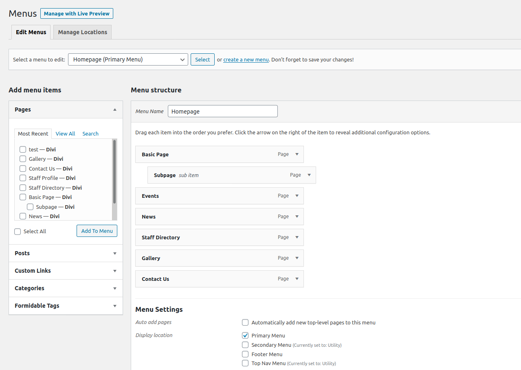This screenshot has width=521, height=370.
Task: Open Events menu item options arrow
Action: [297, 196]
